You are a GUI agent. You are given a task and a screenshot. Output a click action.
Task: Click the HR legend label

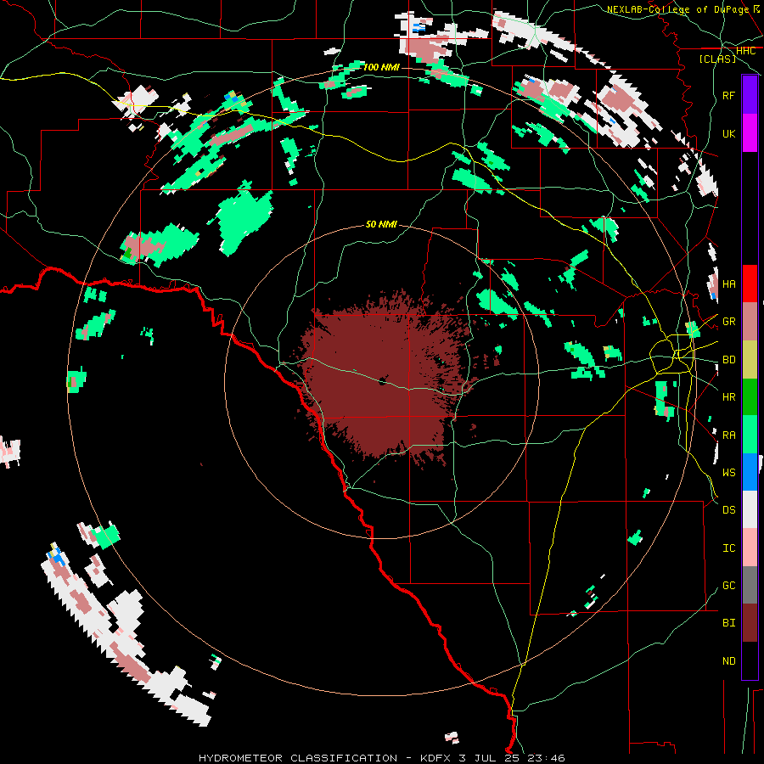pos(729,397)
